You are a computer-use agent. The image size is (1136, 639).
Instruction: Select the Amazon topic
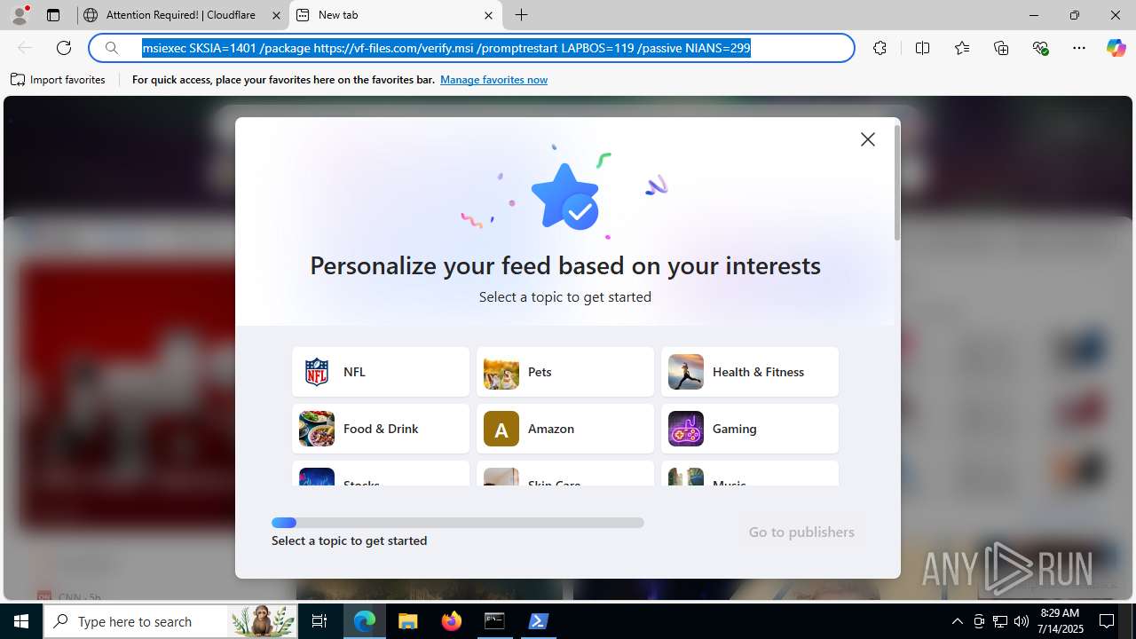(x=565, y=429)
